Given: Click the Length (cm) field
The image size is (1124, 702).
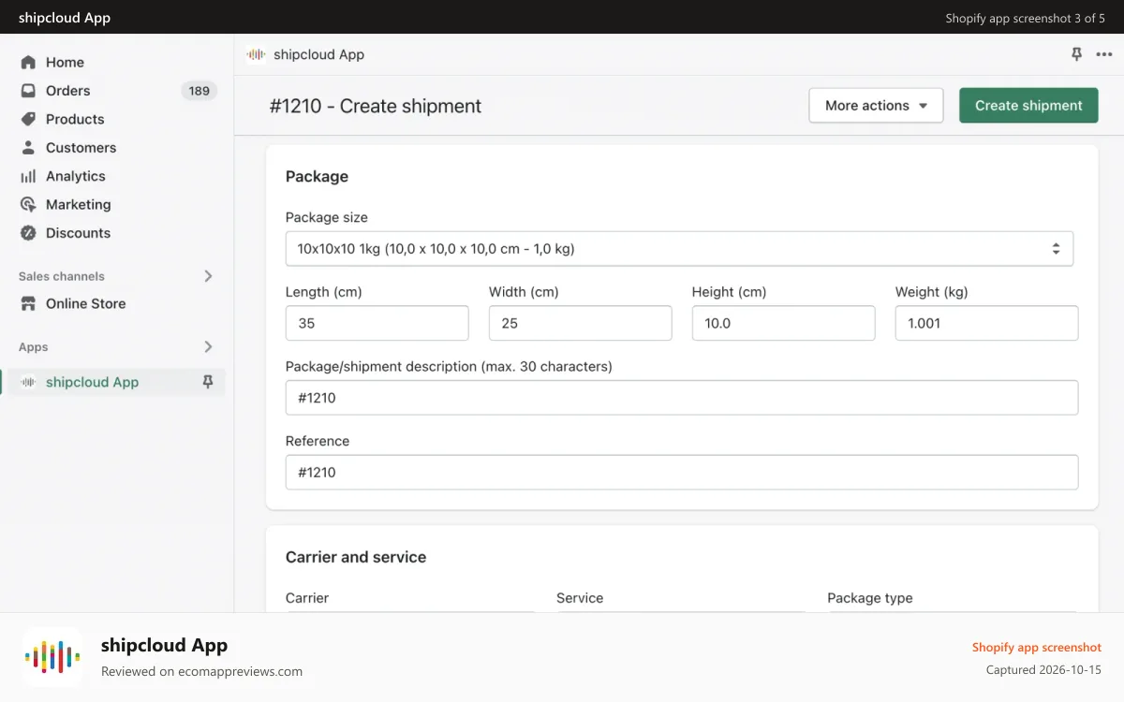Looking at the screenshot, I should coord(377,323).
